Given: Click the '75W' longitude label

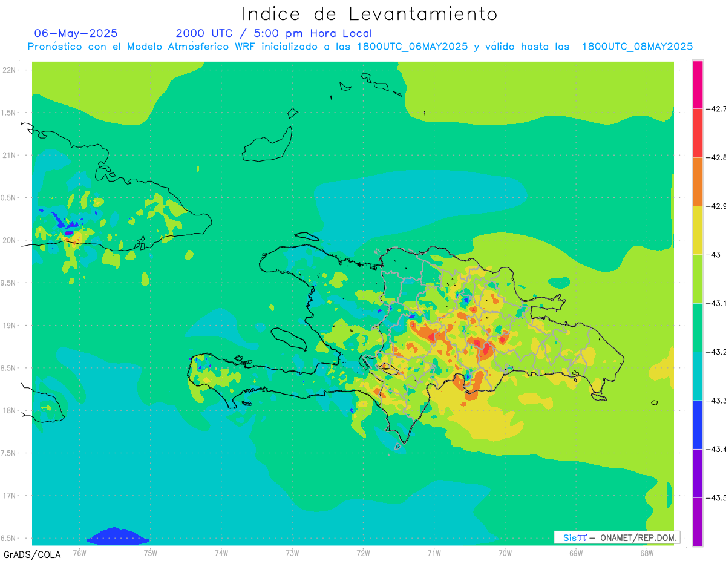Looking at the screenshot, I should tap(151, 553).
